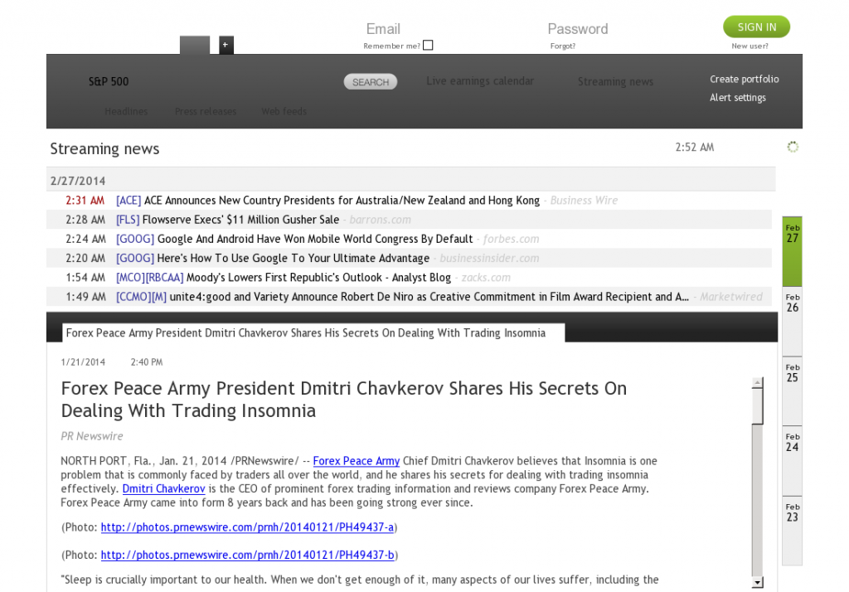Click the plus add-tab icon
The width and height of the screenshot is (849, 592).
click(x=226, y=45)
